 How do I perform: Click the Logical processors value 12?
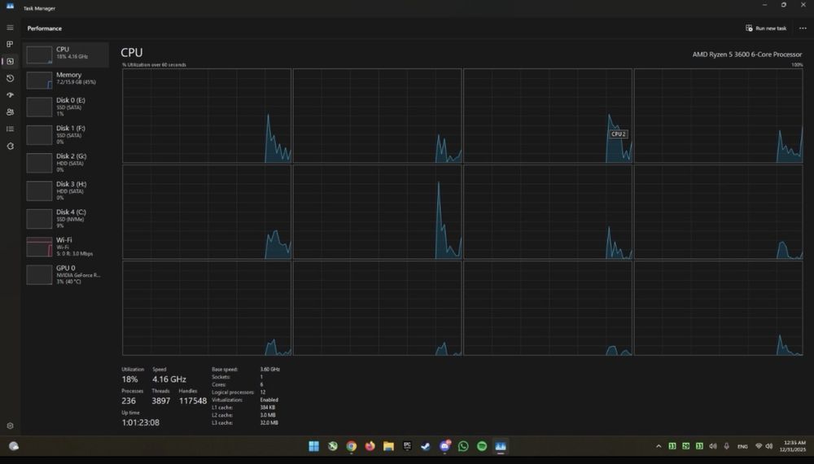coord(263,392)
